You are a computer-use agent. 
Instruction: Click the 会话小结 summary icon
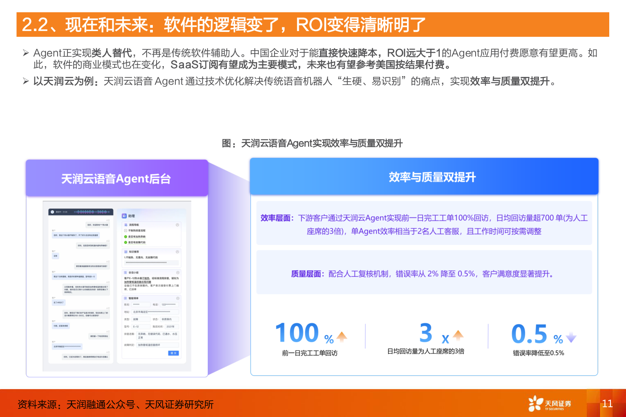[125, 273]
